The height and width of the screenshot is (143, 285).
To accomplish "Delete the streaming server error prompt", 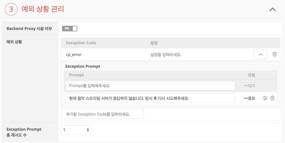I will pos(272,98).
